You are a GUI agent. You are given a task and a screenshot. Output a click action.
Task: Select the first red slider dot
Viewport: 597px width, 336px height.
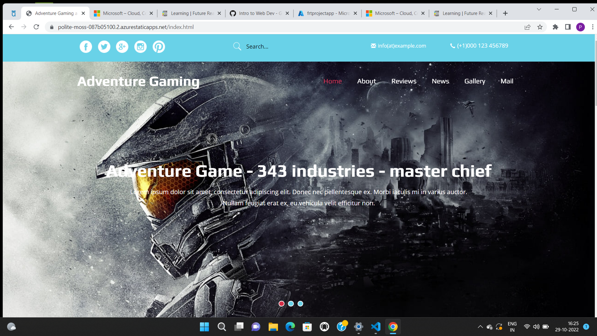click(x=281, y=304)
